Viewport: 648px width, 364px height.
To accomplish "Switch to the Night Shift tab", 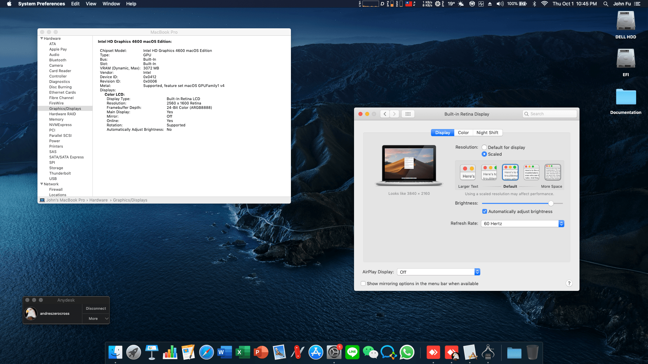I will pyautogui.click(x=487, y=132).
